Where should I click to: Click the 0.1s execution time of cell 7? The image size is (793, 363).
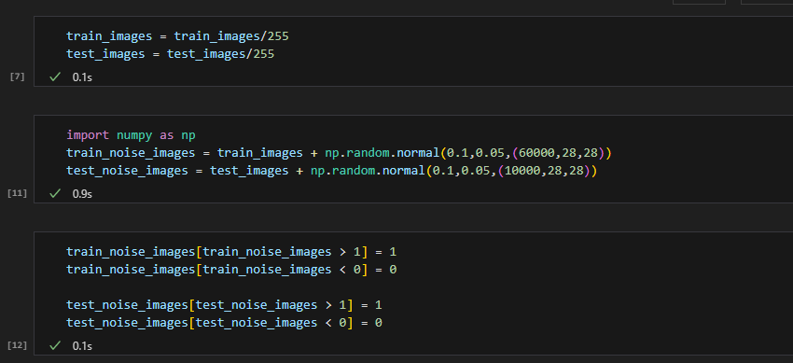point(82,77)
